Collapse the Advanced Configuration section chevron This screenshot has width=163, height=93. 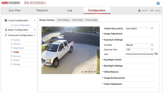pos(35,35)
